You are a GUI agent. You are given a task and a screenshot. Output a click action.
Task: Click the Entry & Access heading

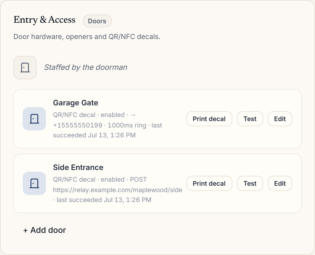point(45,20)
